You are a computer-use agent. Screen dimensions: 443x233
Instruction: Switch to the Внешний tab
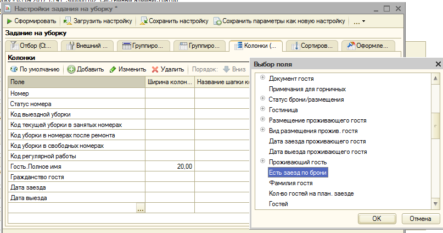pyautogui.click(x=87, y=46)
